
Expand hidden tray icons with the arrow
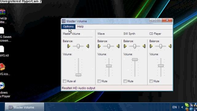tap(182, 107)
